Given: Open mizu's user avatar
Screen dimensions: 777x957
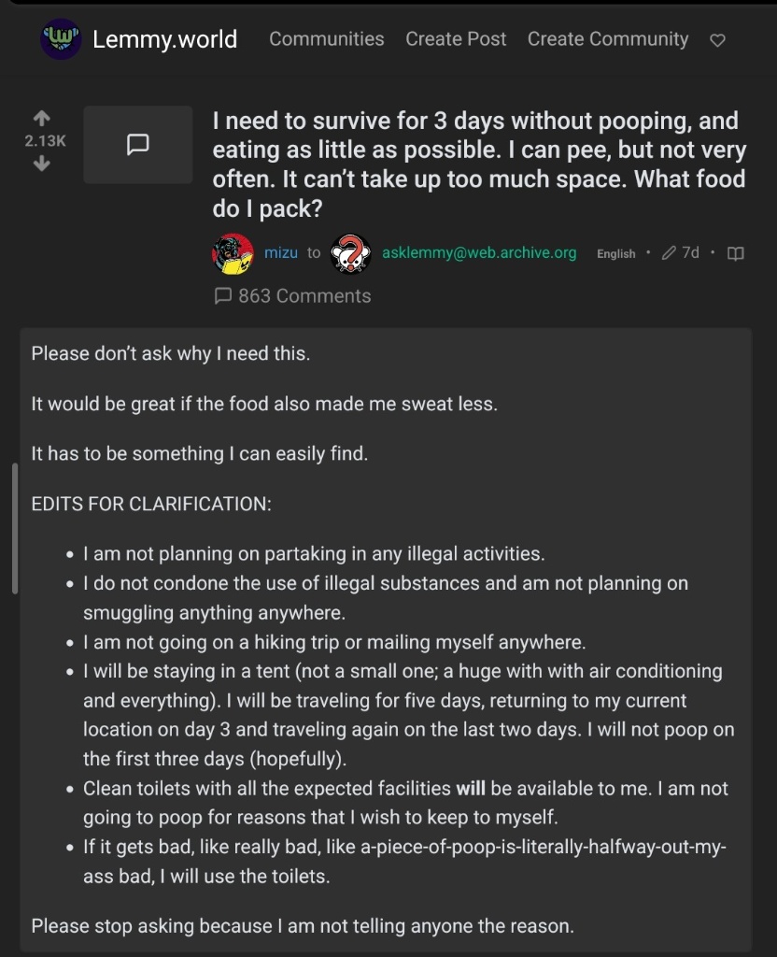Looking at the screenshot, I should coord(233,253).
